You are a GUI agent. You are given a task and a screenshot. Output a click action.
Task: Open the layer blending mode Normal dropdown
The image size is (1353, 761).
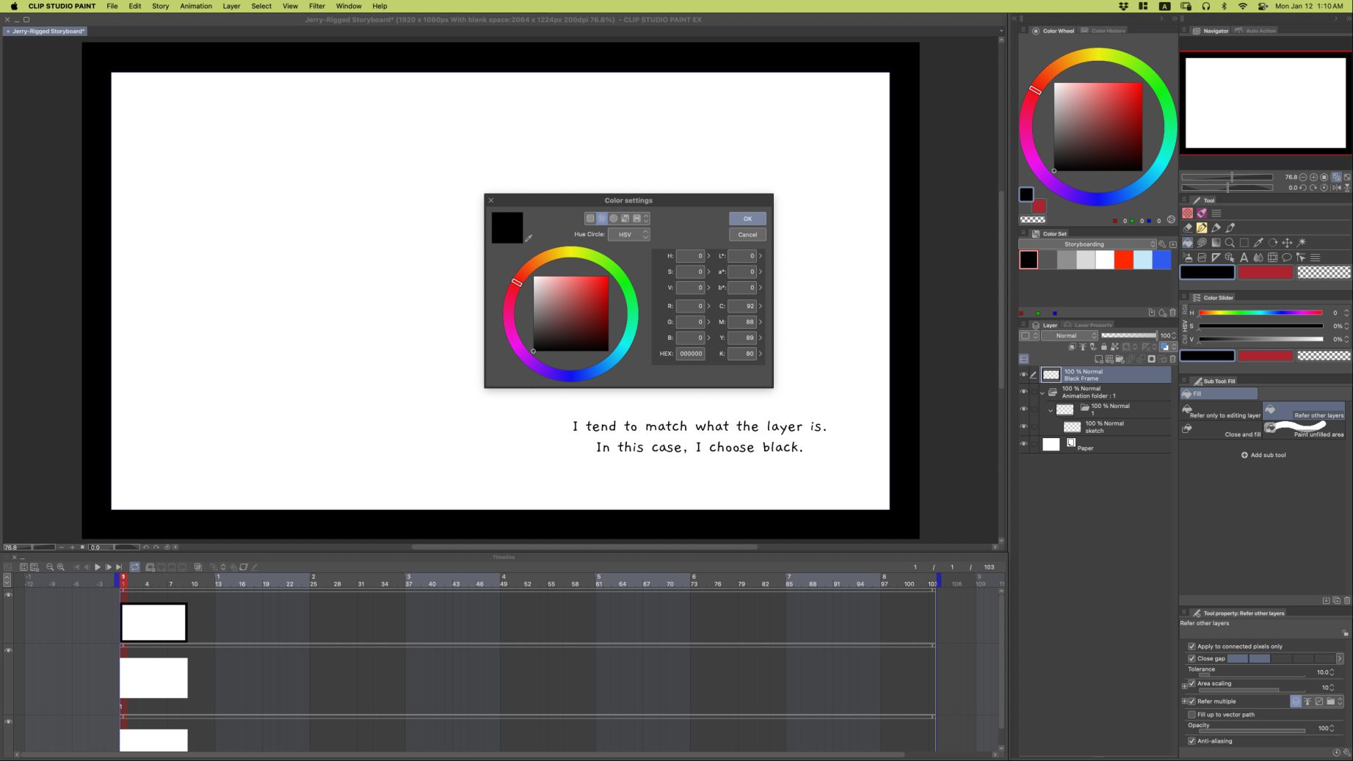click(1070, 335)
